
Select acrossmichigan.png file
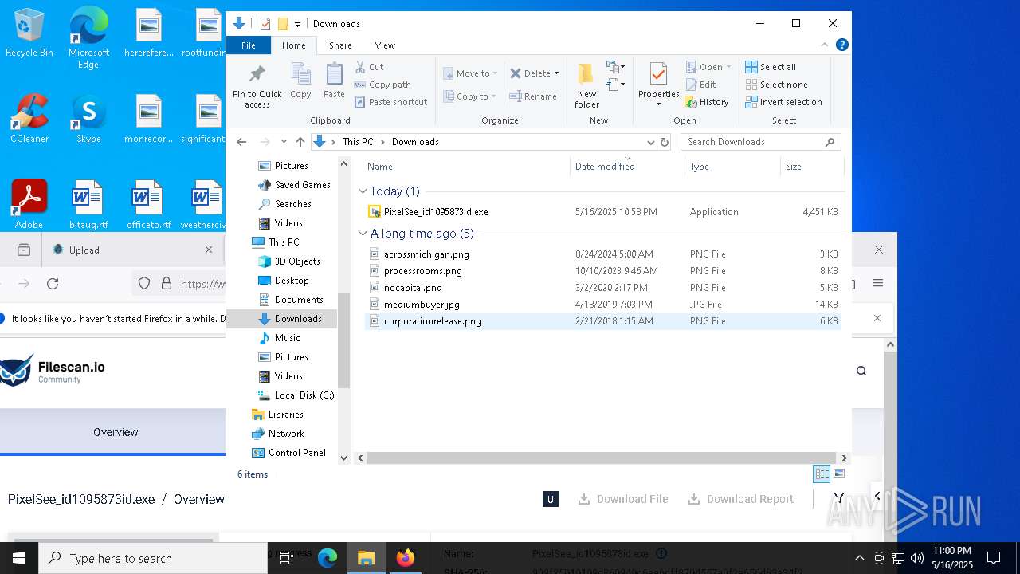(x=603, y=254)
